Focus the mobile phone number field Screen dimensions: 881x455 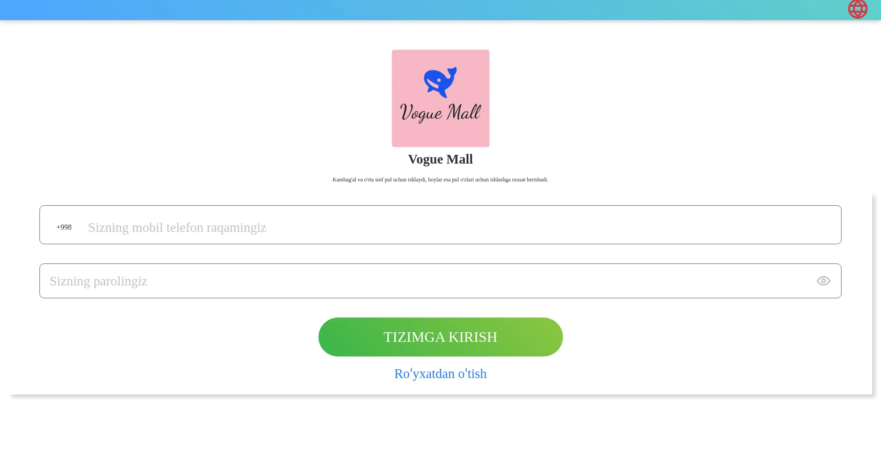[440, 225]
